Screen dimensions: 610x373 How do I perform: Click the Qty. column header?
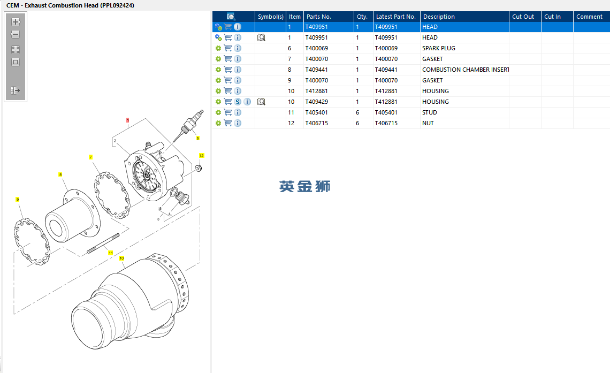363,17
